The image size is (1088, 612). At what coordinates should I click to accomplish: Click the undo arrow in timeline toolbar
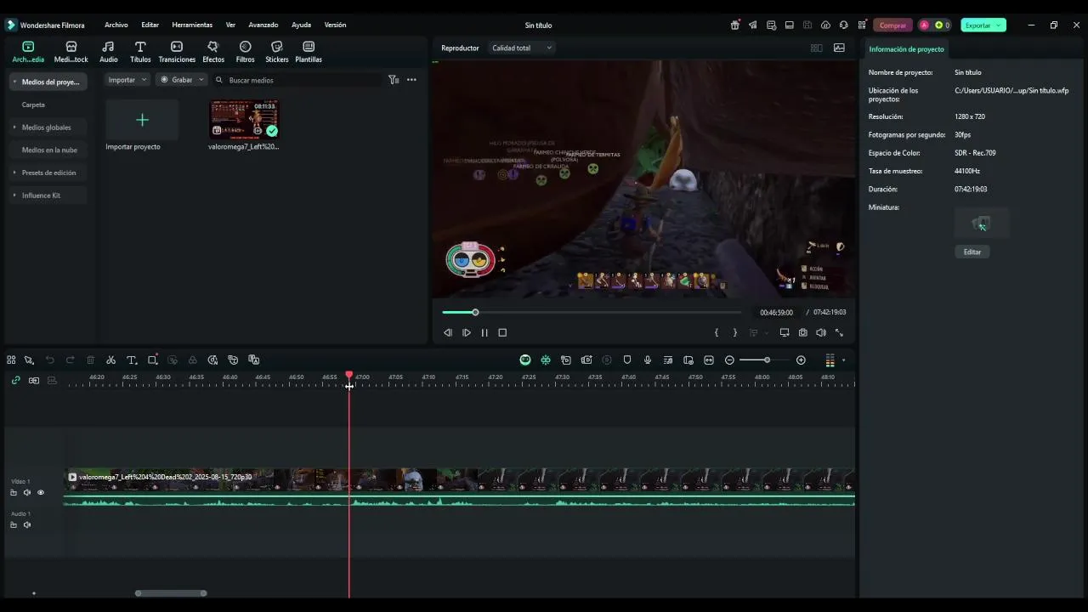click(x=50, y=360)
